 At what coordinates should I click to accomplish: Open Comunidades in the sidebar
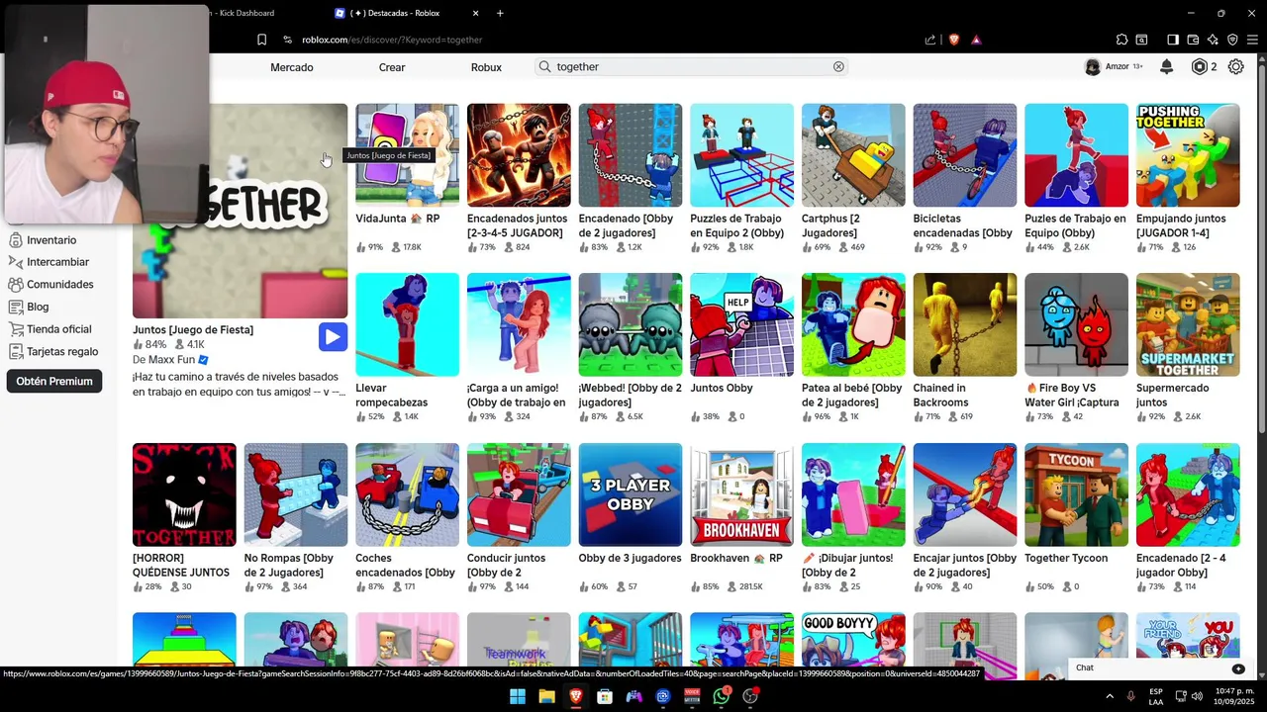[x=59, y=285]
